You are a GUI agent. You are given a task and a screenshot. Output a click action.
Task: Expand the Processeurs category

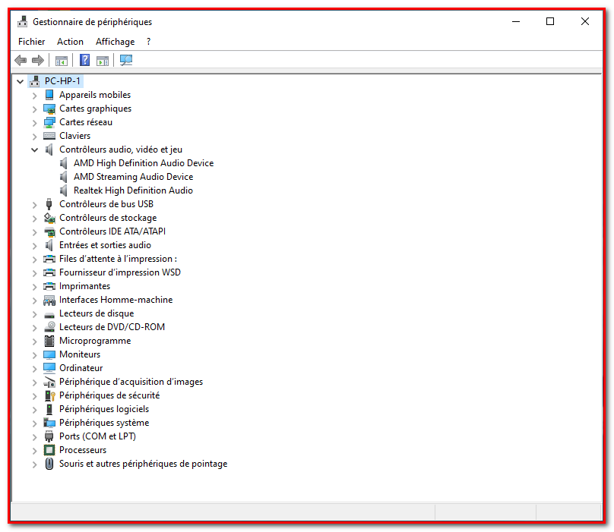click(x=34, y=451)
